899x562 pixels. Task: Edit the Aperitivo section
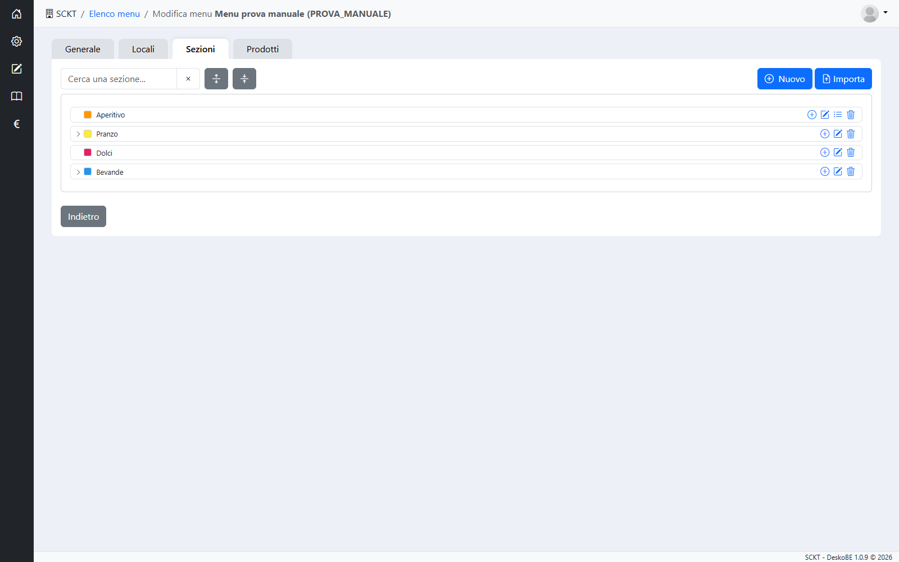click(x=825, y=115)
